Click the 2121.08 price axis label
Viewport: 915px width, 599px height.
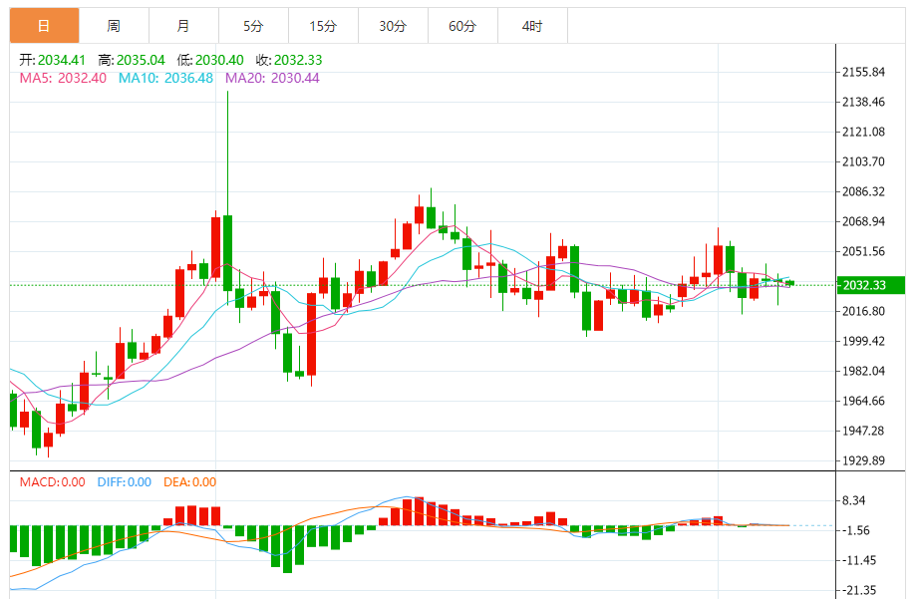point(863,132)
